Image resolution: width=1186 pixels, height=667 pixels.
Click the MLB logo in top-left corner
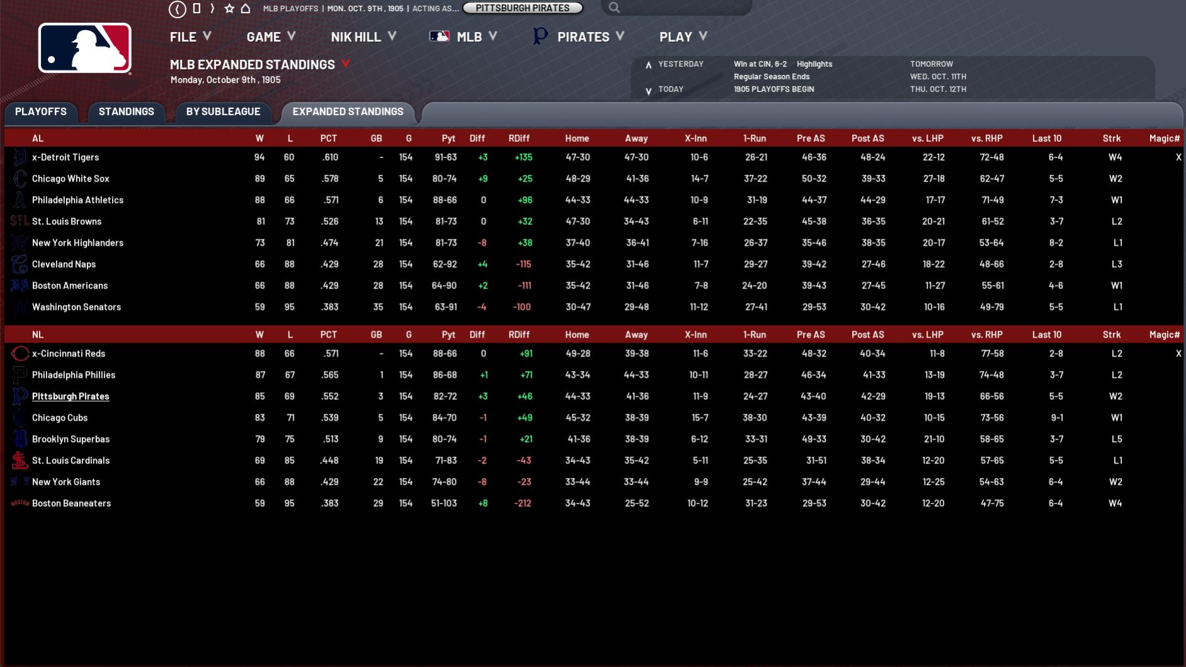[x=85, y=48]
